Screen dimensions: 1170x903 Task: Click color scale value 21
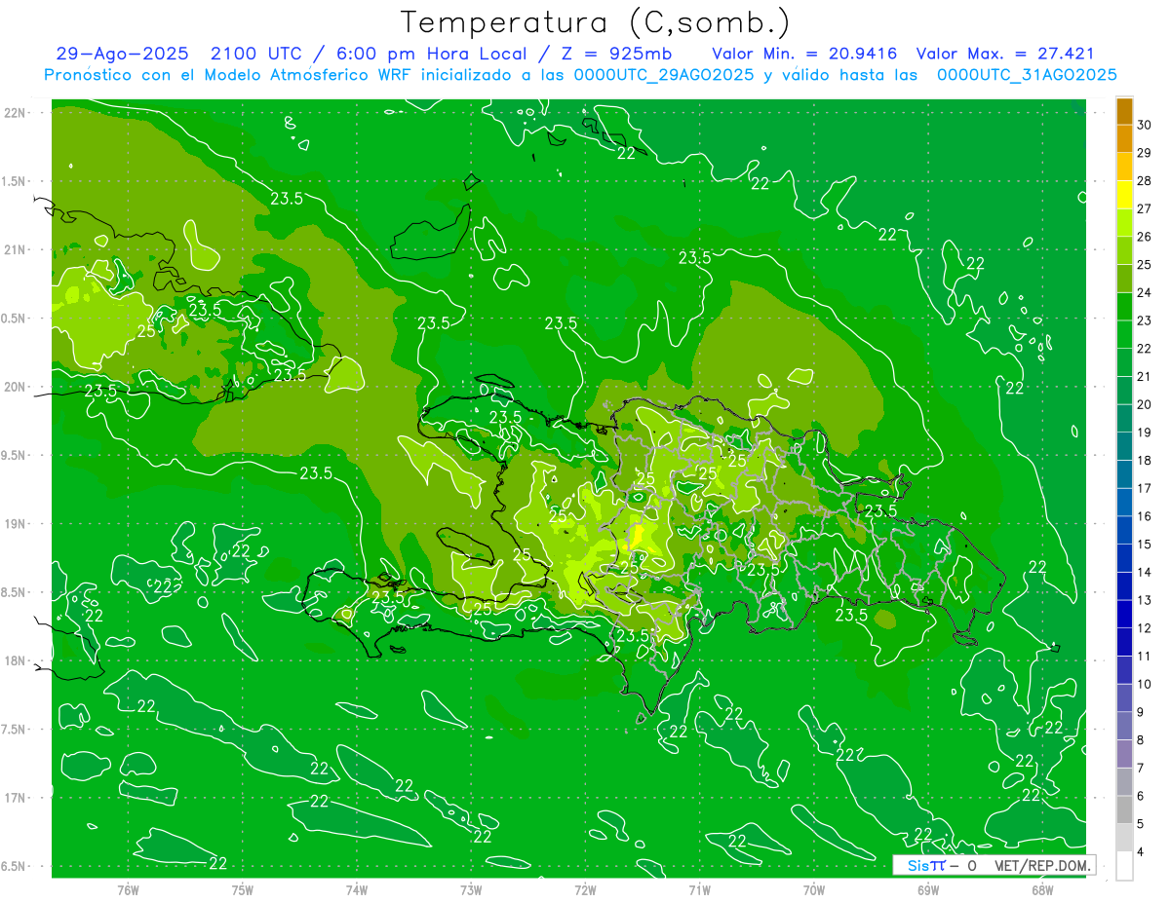point(1145,376)
